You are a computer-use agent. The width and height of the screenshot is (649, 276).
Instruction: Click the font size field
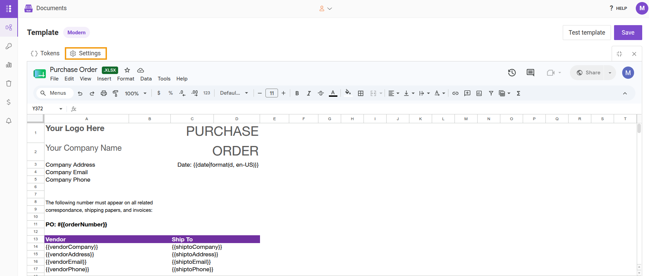[272, 93]
